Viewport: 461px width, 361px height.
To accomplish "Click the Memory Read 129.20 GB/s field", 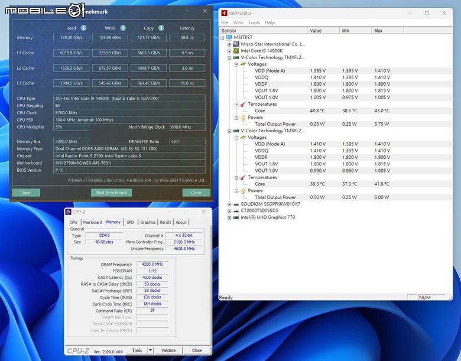I will pos(71,38).
